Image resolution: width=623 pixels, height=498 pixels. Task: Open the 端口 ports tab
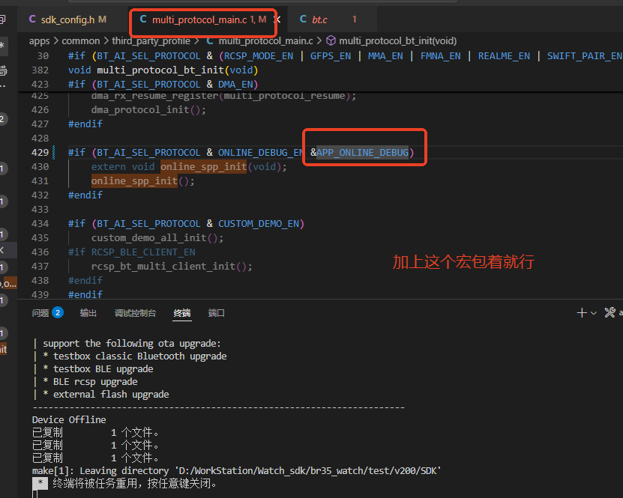pyautogui.click(x=217, y=313)
